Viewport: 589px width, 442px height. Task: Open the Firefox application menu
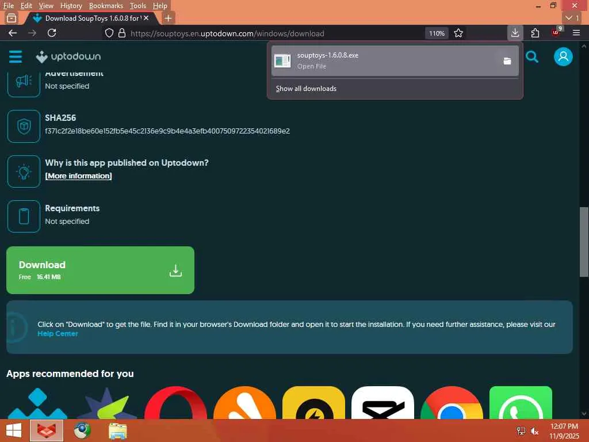pyautogui.click(x=576, y=33)
